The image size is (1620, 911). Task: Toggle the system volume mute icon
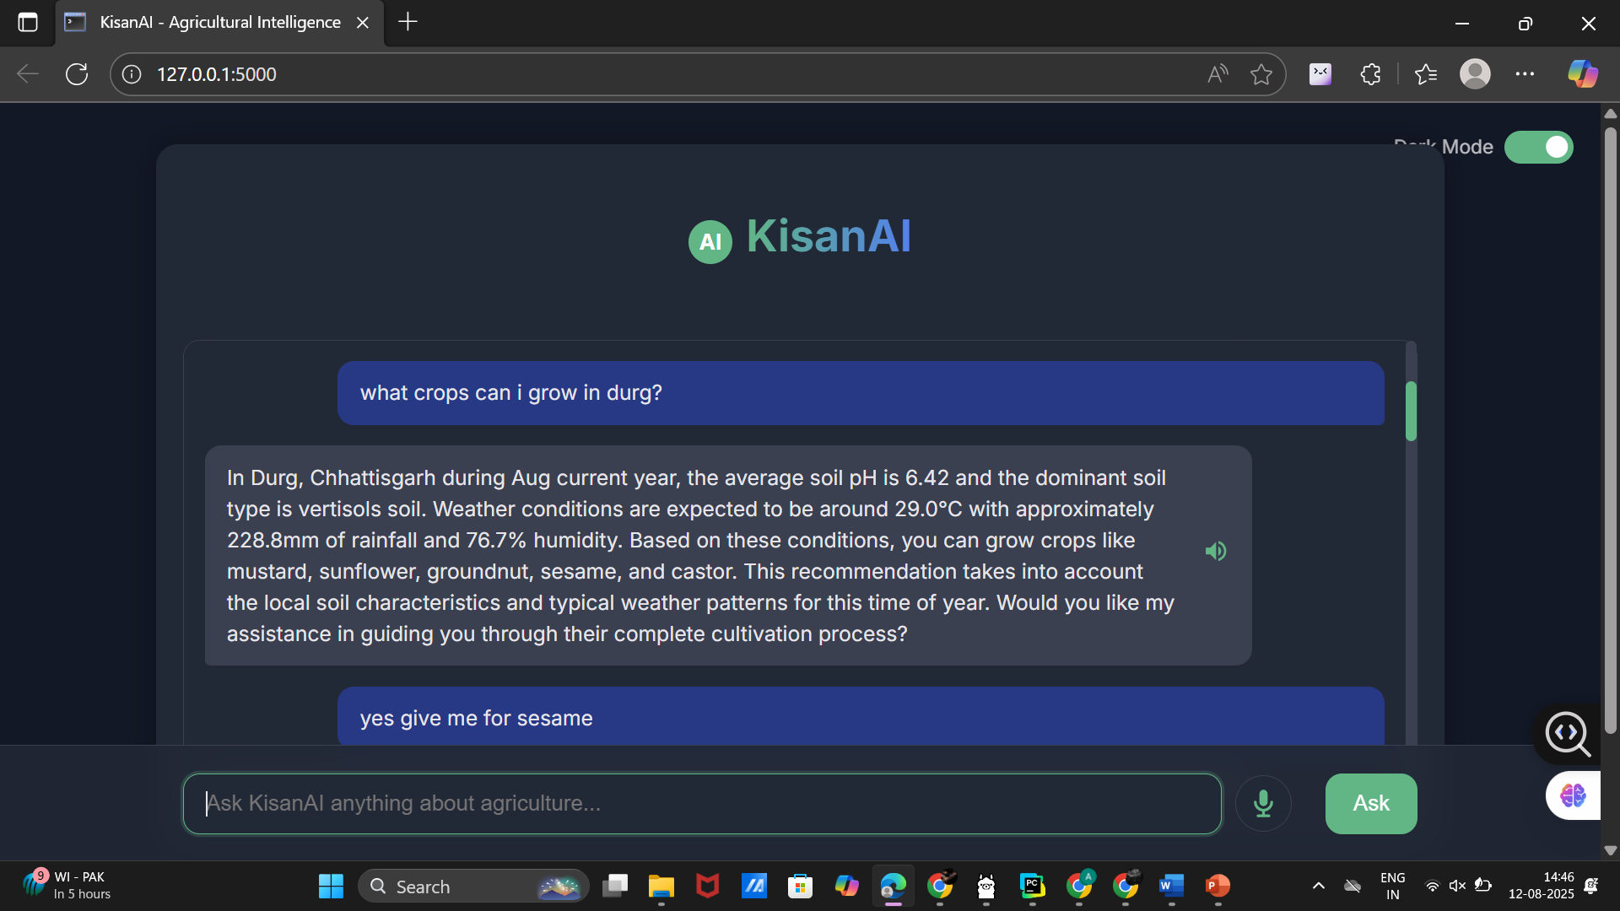coord(1457,886)
